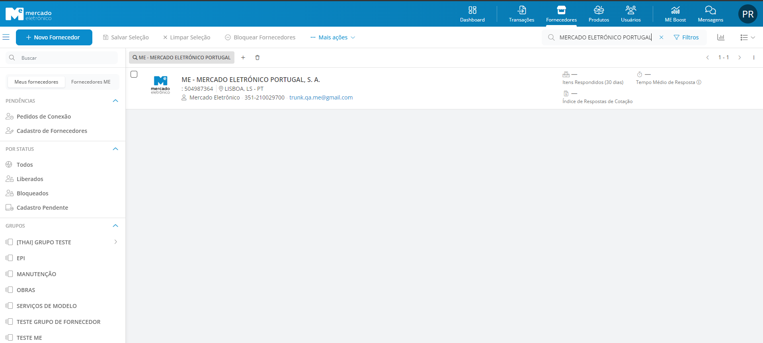Open the Transações section

[521, 14]
